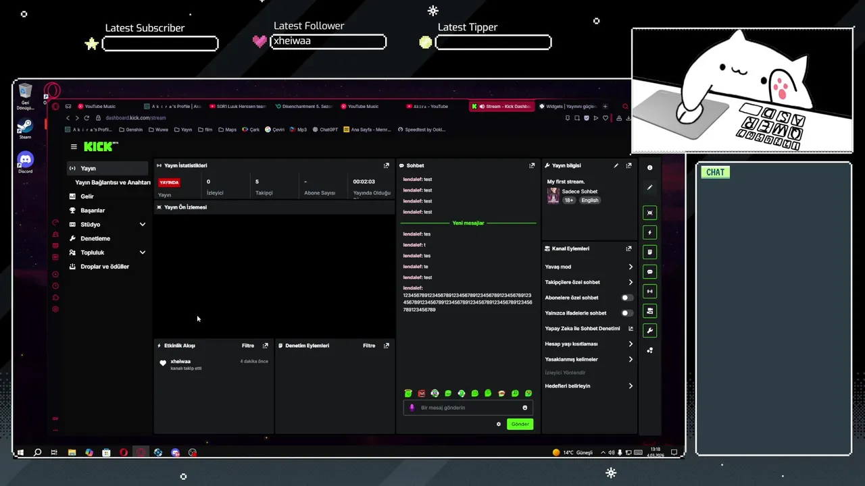Open Filtre in Denetim Eylemleri panel
This screenshot has width=865, height=486.
click(x=369, y=346)
